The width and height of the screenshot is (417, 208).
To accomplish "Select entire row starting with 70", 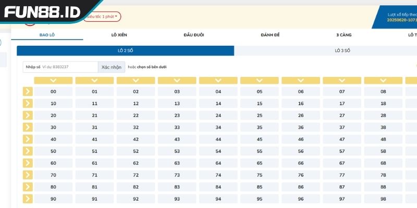I will (x=28, y=175).
